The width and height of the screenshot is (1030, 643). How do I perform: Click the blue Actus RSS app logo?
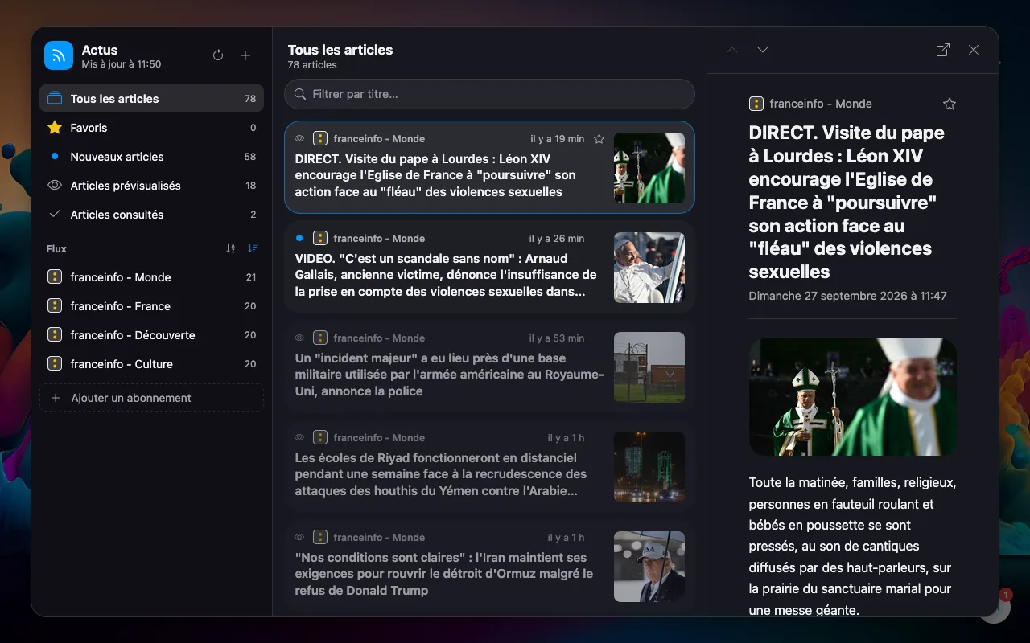pos(59,55)
